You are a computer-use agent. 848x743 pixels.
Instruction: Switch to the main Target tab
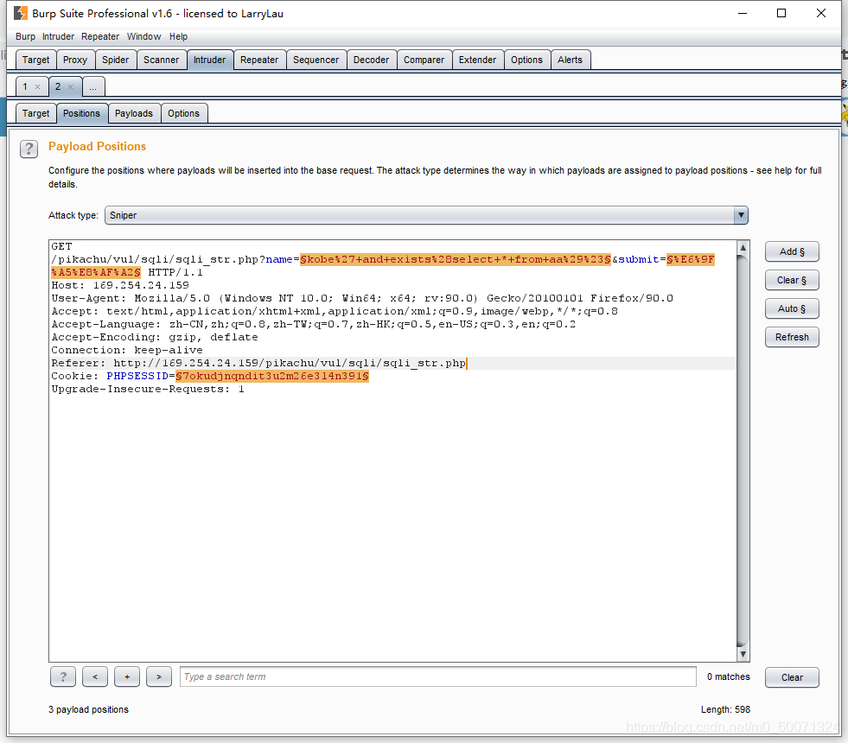point(35,60)
